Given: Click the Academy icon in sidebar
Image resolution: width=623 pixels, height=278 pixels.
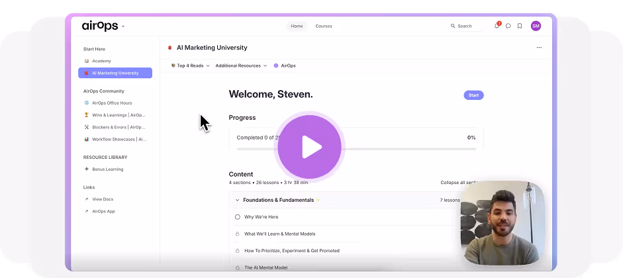Looking at the screenshot, I should coord(87,61).
